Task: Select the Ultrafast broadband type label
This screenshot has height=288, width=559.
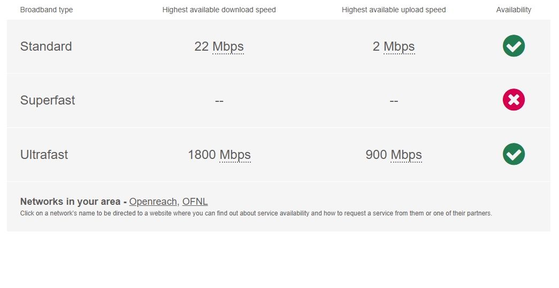Action: [x=44, y=155]
